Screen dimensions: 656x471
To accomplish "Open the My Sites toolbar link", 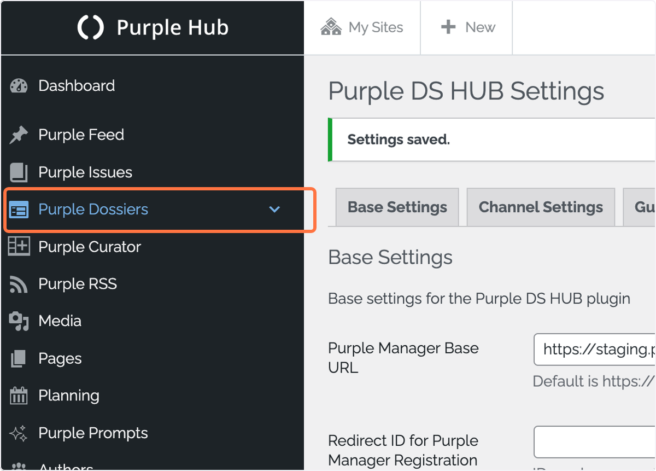I will point(362,27).
